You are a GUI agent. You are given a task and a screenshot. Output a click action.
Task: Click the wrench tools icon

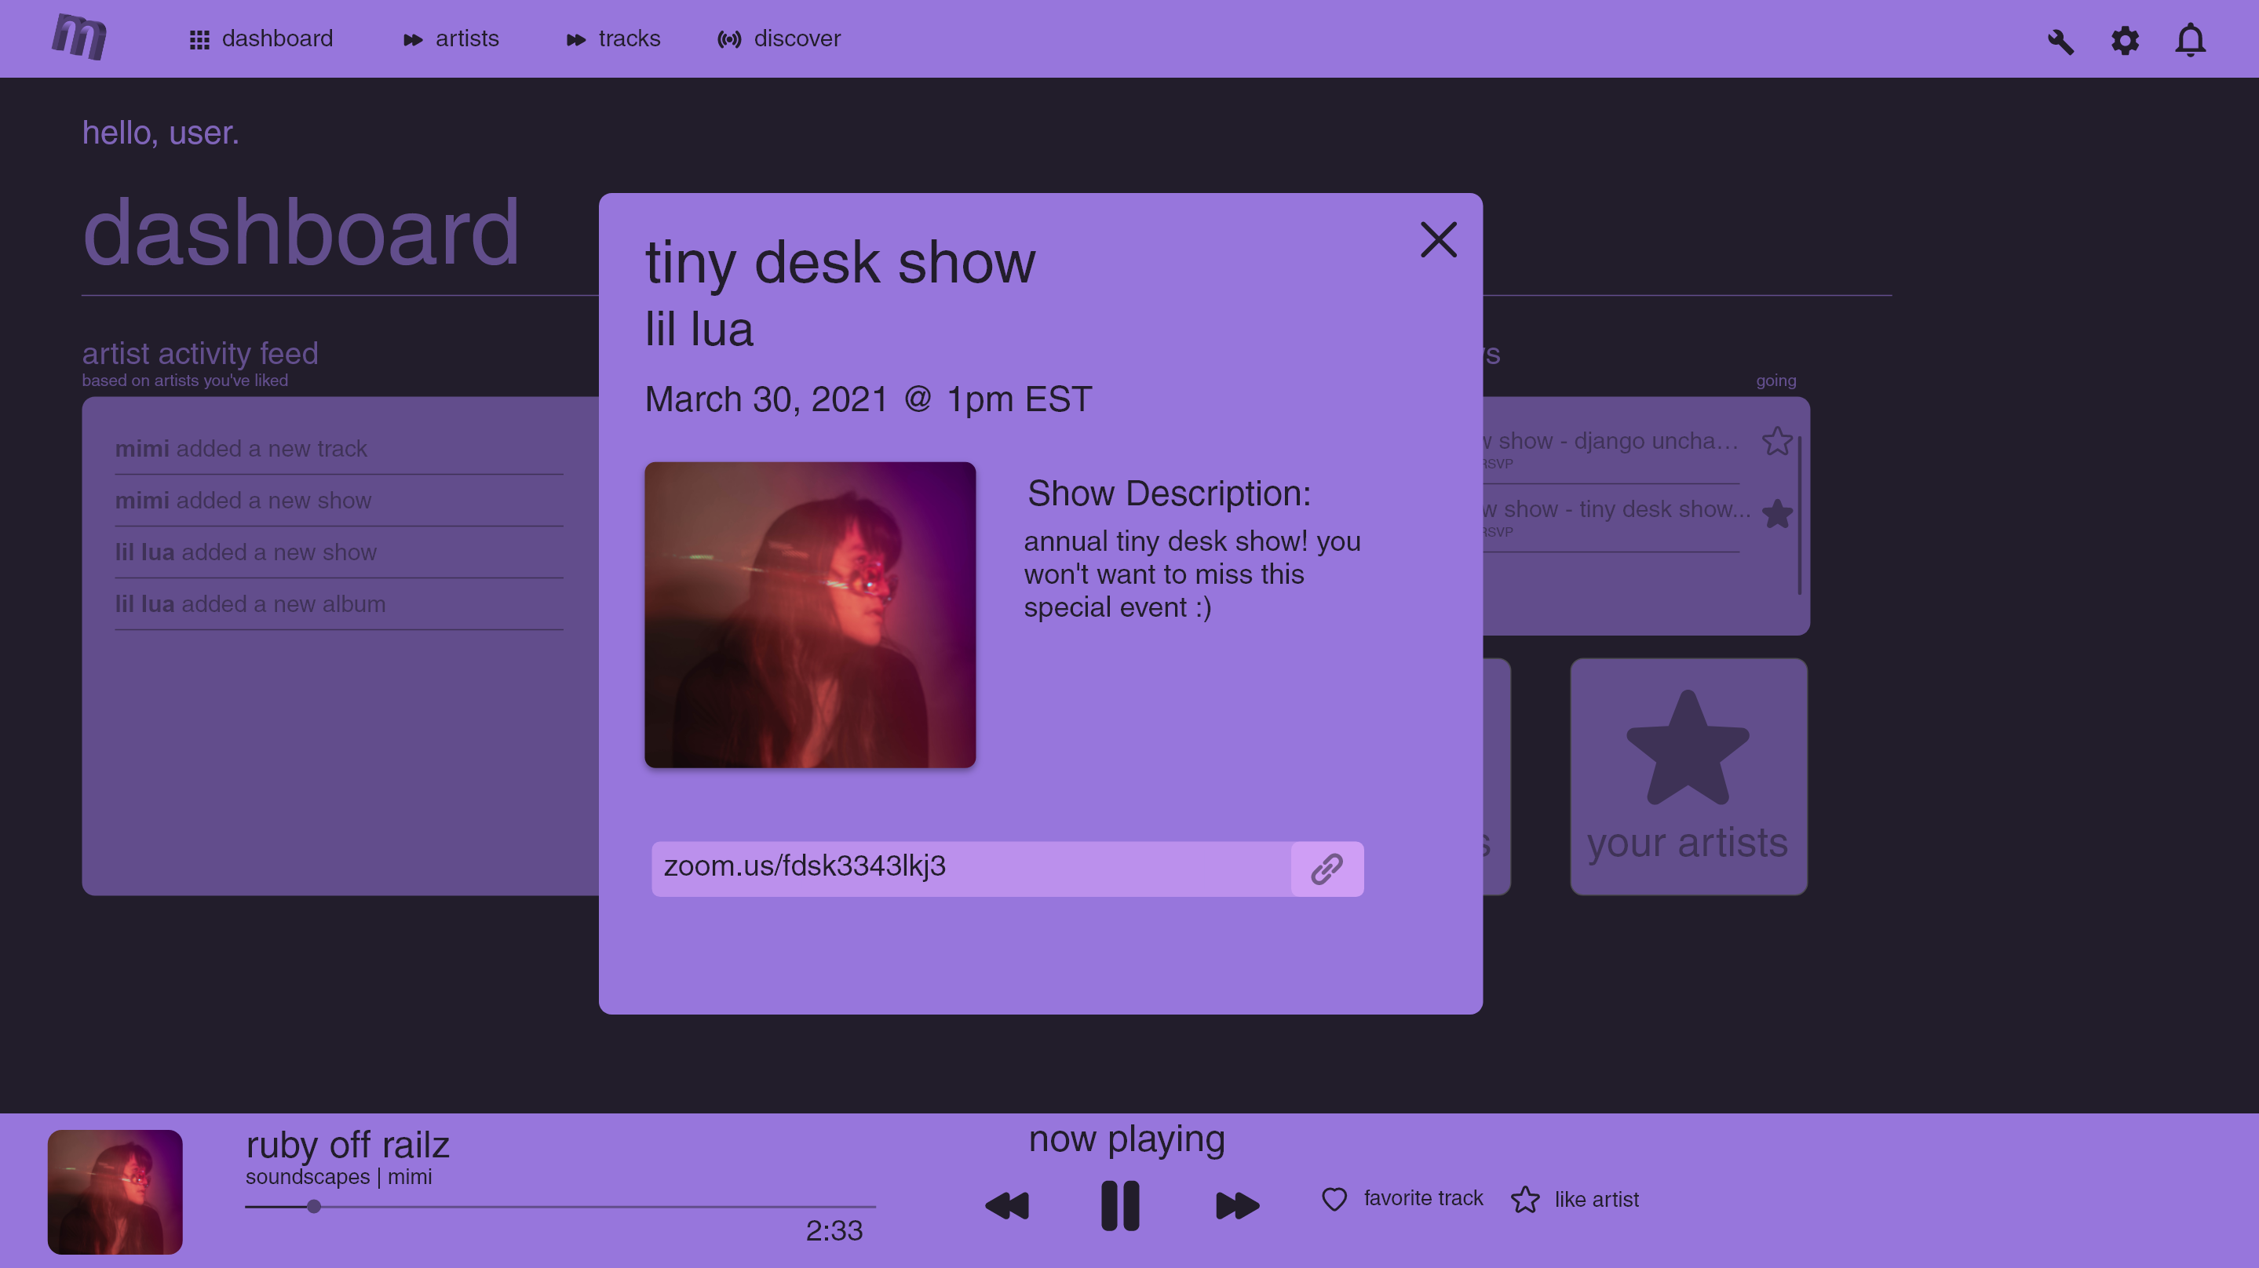2060,42
